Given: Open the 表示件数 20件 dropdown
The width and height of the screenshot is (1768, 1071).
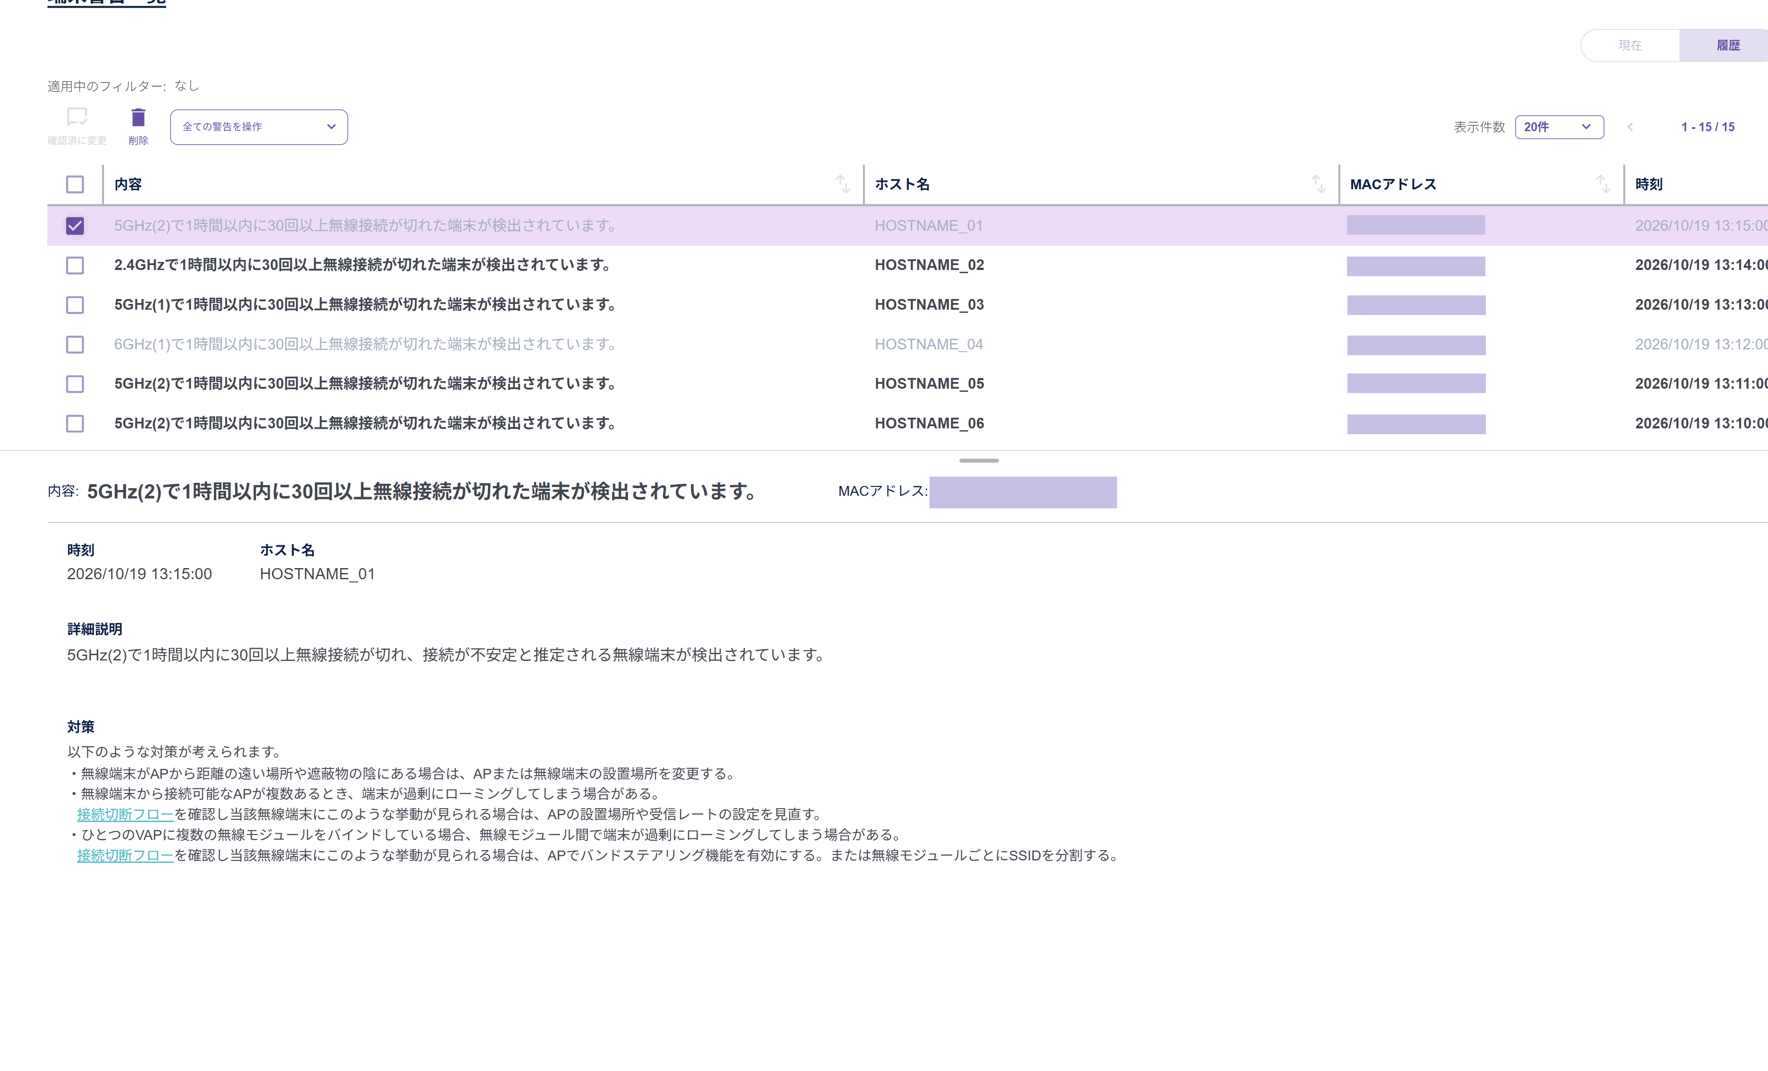Looking at the screenshot, I should click(x=1559, y=127).
